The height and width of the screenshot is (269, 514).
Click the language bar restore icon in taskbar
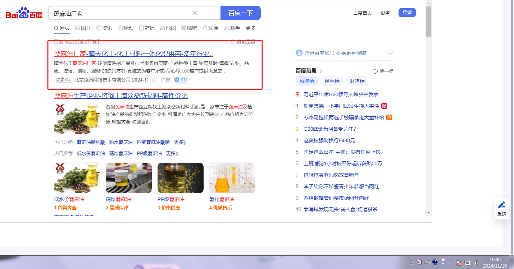(x=443, y=259)
